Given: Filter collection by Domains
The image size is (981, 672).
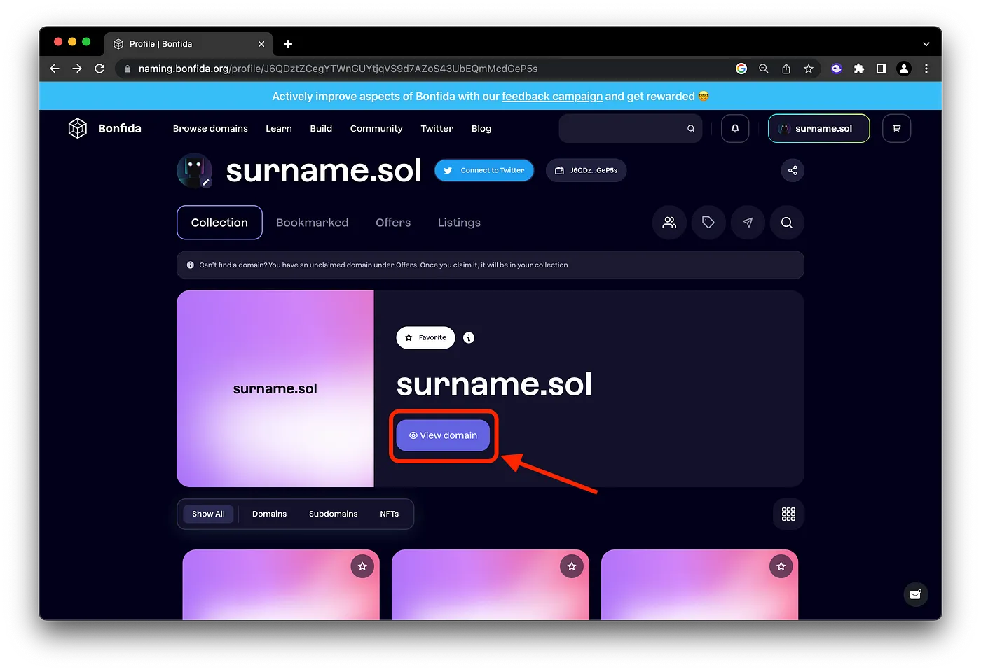Looking at the screenshot, I should 269,514.
